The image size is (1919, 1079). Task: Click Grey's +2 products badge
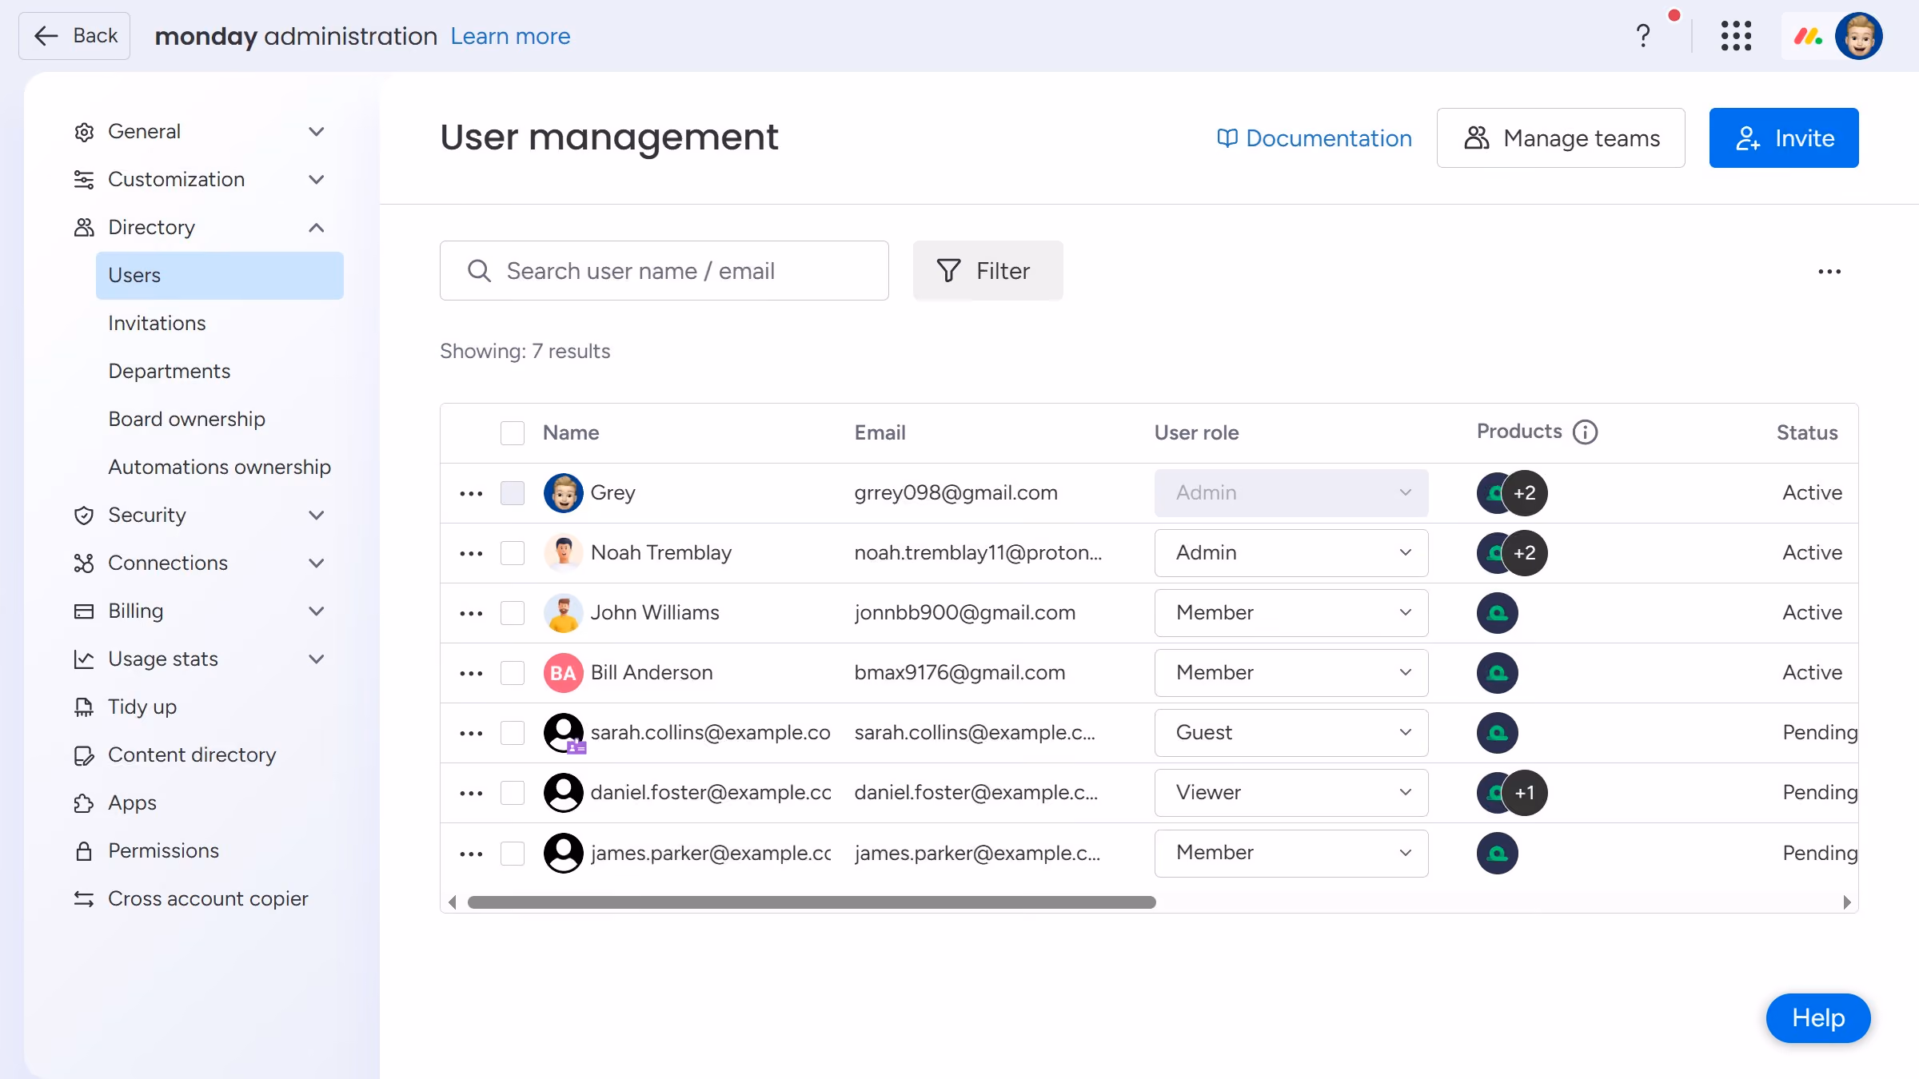tap(1525, 493)
